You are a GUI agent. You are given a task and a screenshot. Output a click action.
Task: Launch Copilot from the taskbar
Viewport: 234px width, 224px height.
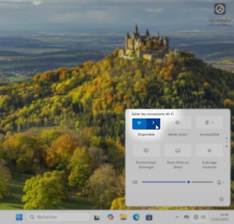pos(110,217)
